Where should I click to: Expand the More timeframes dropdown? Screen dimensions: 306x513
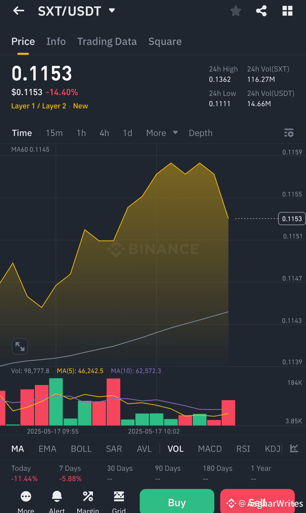point(162,133)
